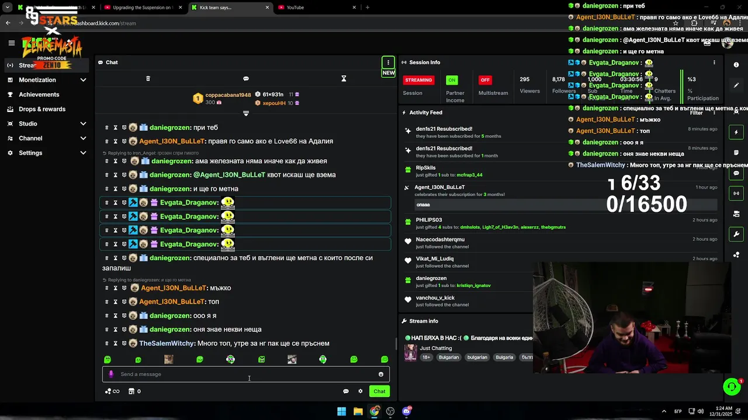Click dmhslots in the PHILIPS03 gifted subs
Screen dimensions: 748x420
[469, 227]
